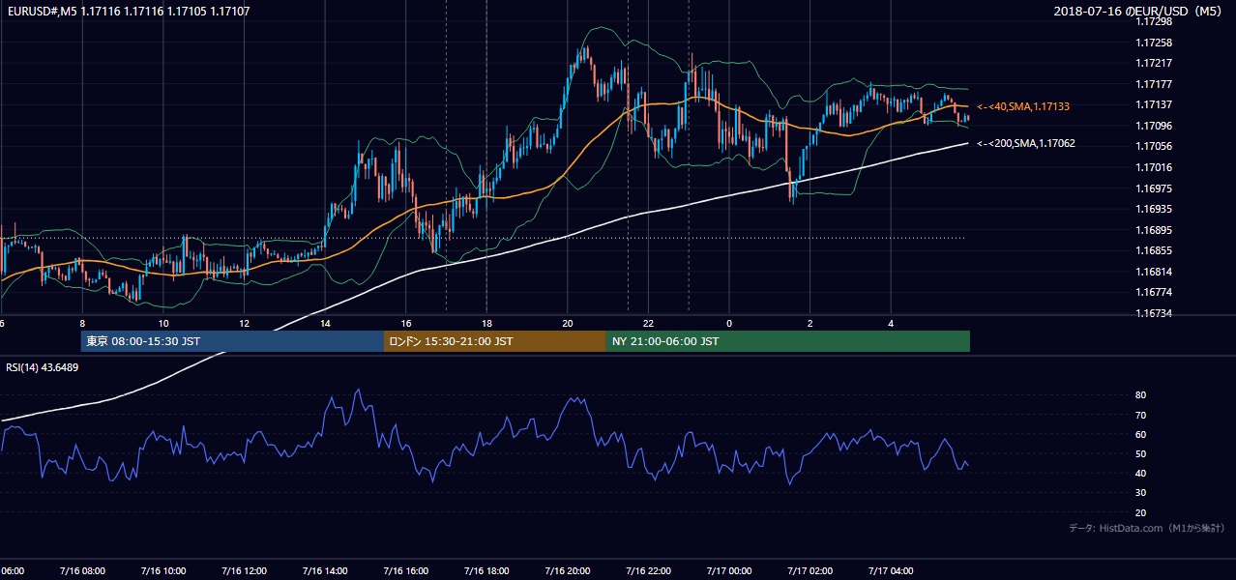Click the 7/17 04:00 date axis label
The height and width of the screenshot is (580, 1236).
click(892, 571)
